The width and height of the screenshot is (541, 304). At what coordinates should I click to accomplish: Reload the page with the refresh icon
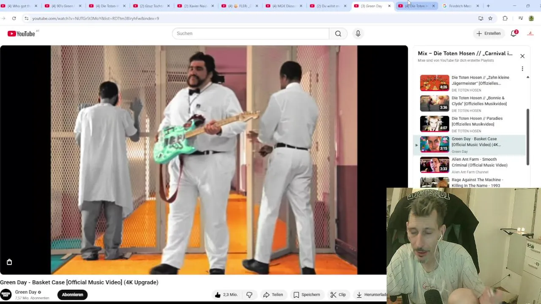(x=14, y=19)
